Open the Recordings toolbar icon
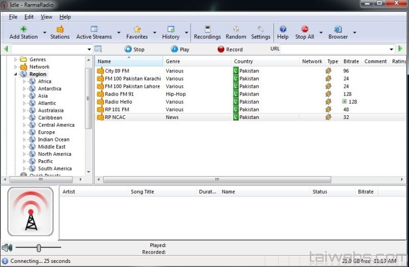The width and height of the screenshot is (409, 267). [x=207, y=30]
